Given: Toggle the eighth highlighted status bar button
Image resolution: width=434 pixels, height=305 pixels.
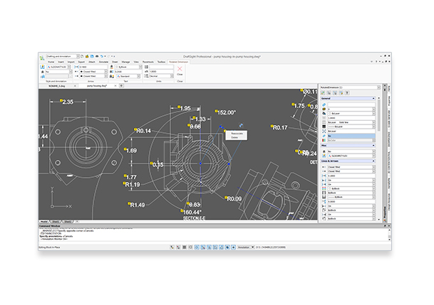Looking at the screenshot, I should pyautogui.click(x=215, y=247).
